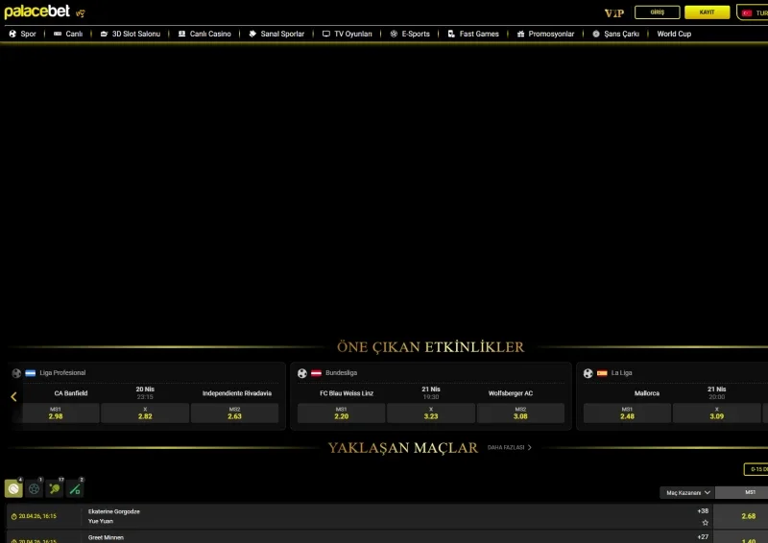Bet MS2 2.63 on Independiente Rivadavia

234,413
